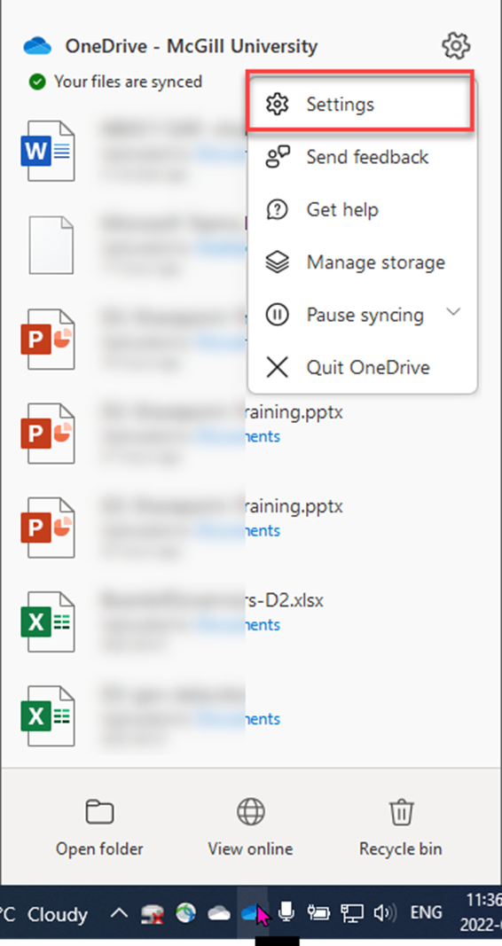The width and height of the screenshot is (502, 946).
Task: Quit OneDrive from the menu
Action: click(x=362, y=367)
